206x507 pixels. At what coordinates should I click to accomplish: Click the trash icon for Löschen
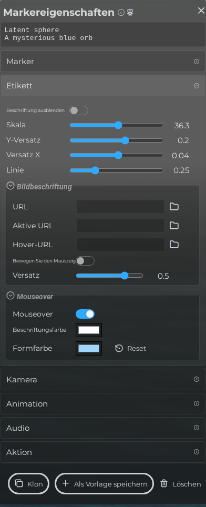pyautogui.click(x=164, y=483)
